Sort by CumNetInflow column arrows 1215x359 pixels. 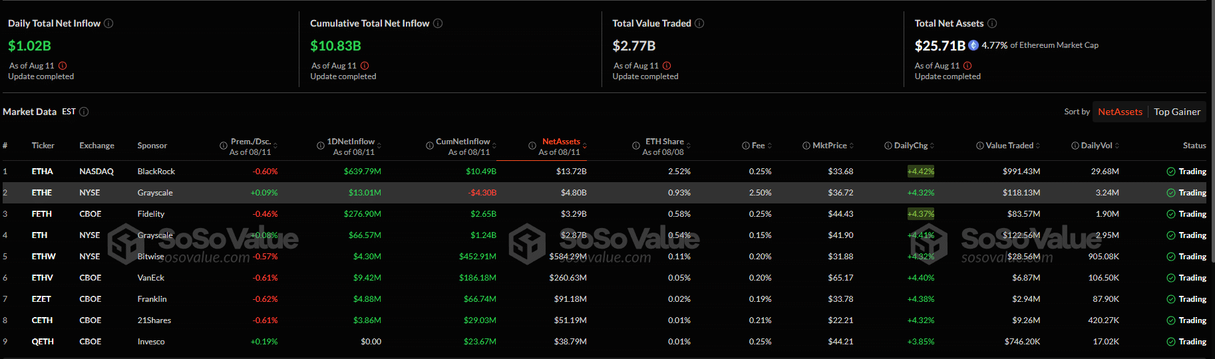(494, 146)
